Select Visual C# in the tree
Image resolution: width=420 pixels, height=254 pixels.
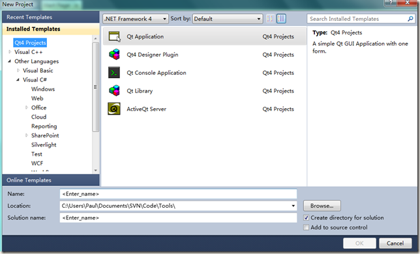(35, 79)
